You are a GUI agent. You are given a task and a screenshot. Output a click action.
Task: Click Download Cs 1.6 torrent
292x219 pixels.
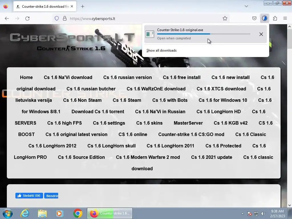coord(98,111)
